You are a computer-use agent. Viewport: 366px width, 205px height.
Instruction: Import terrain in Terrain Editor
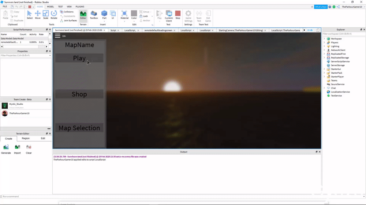click(17, 149)
